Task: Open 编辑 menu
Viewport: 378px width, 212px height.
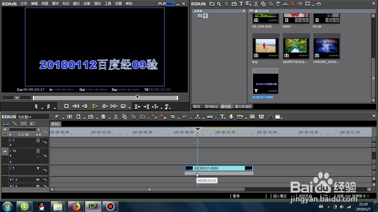Action: [34, 4]
